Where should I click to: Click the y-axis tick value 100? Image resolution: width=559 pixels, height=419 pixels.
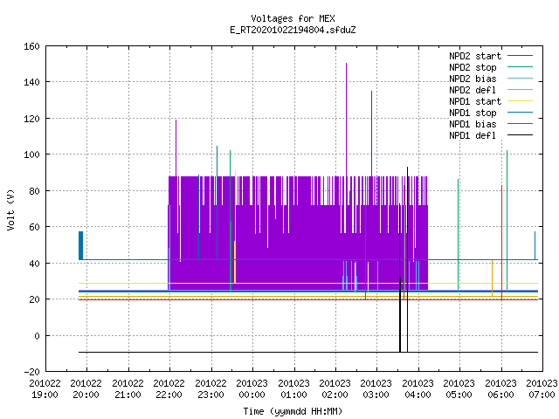click(x=31, y=155)
